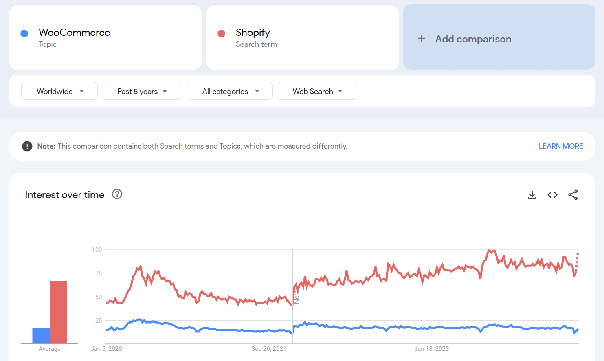Image resolution: width=604 pixels, height=361 pixels.
Task: Click the Add comparison button
Action: [499, 38]
